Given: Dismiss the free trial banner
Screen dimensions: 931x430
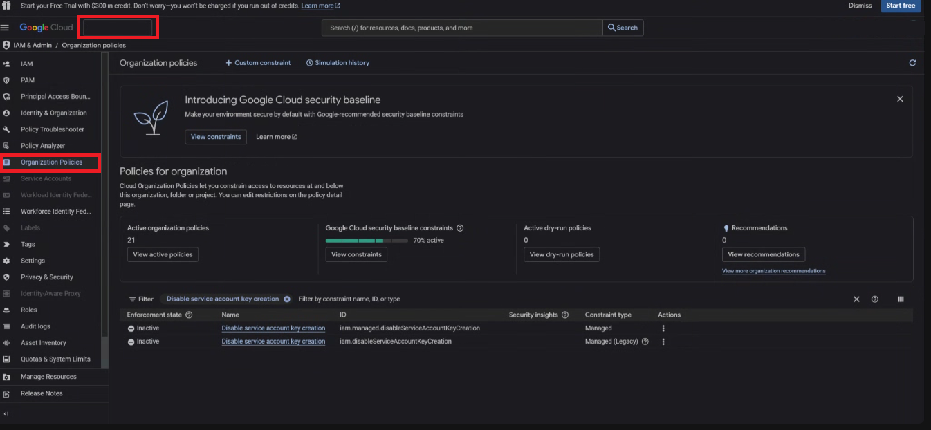Looking at the screenshot, I should (x=860, y=6).
